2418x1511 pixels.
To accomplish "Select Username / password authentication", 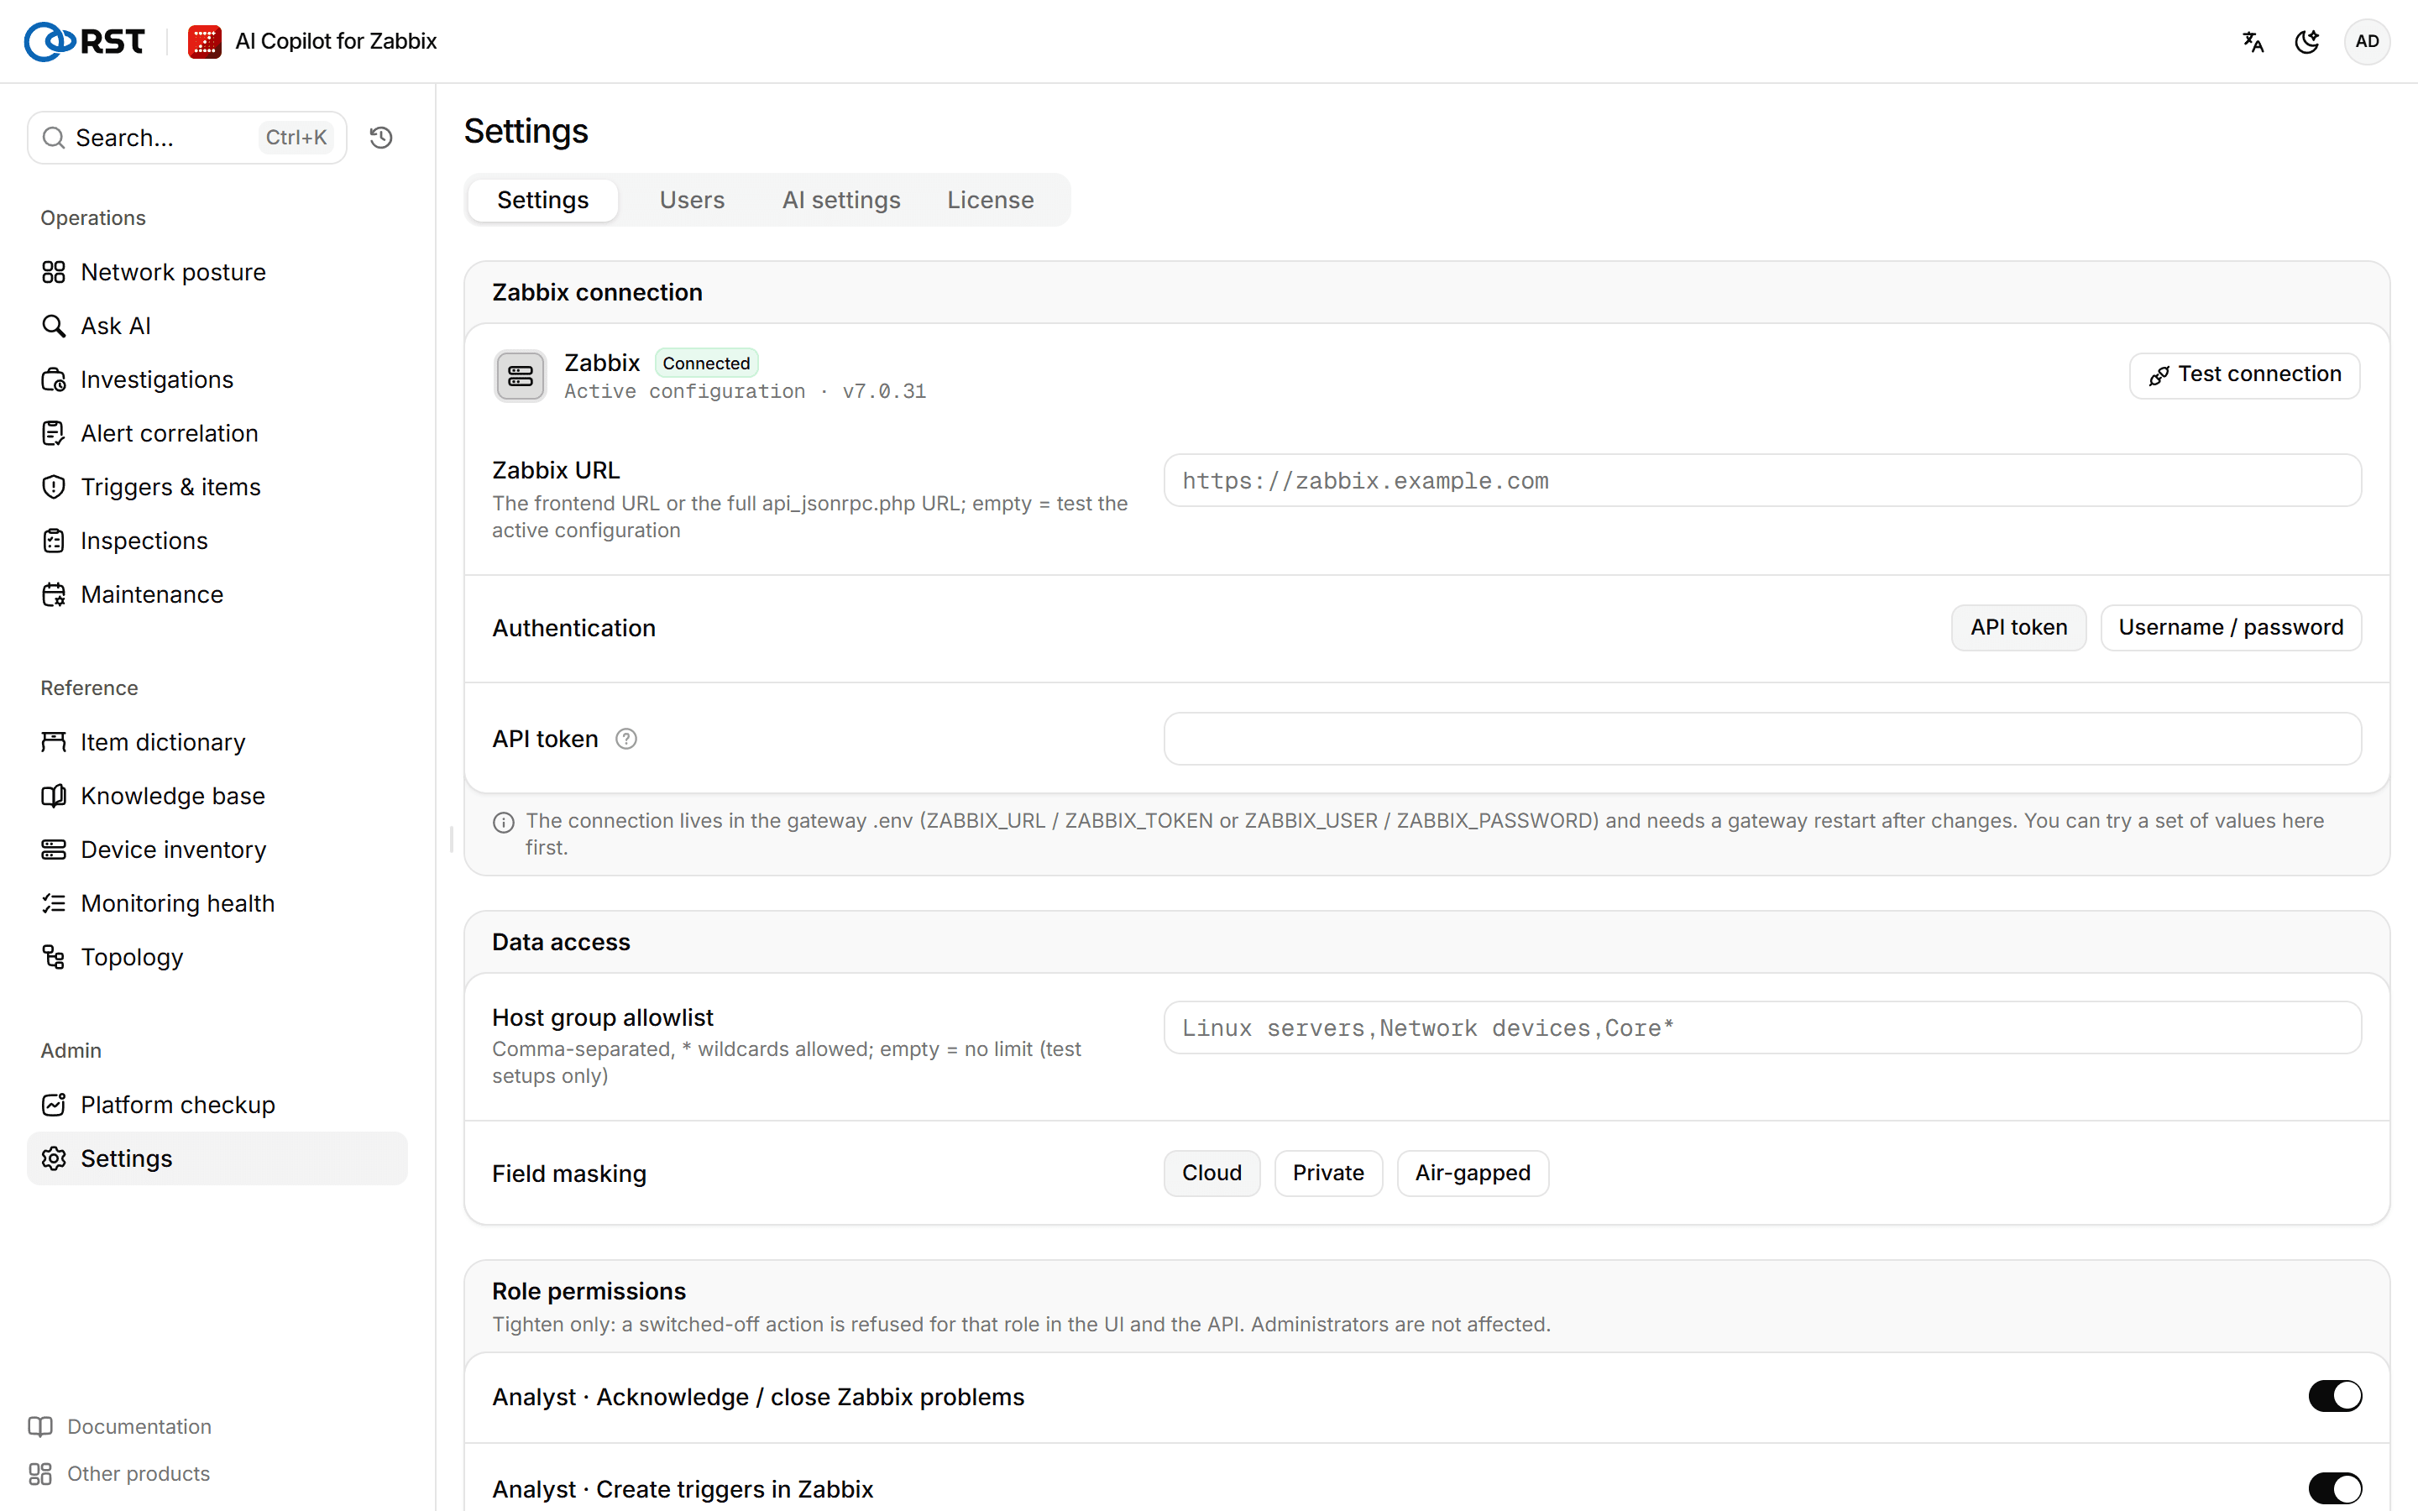I will click(x=2230, y=628).
